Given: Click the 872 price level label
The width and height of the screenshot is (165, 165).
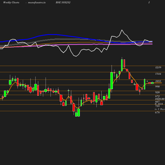Looking at the screenshot, I should (x=157, y=96).
